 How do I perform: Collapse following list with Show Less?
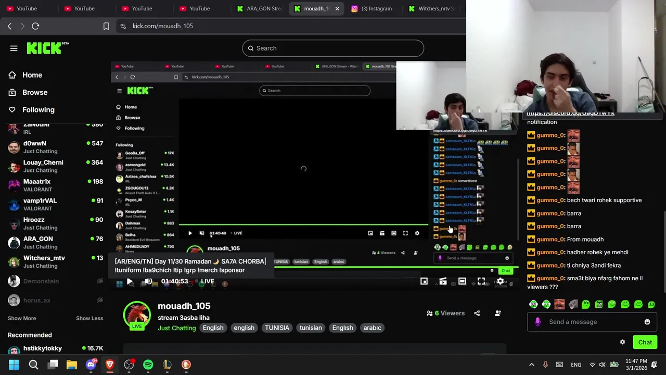pyautogui.click(x=89, y=318)
